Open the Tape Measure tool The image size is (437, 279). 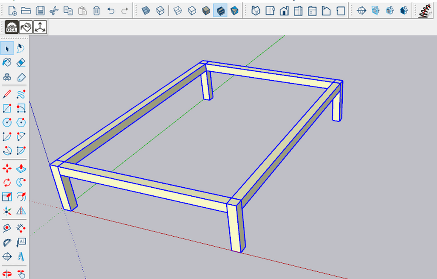(7, 228)
